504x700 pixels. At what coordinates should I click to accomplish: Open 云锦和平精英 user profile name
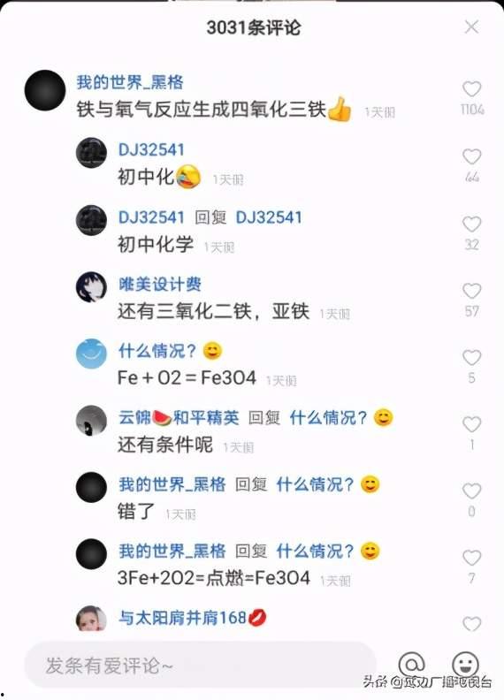pos(179,418)
